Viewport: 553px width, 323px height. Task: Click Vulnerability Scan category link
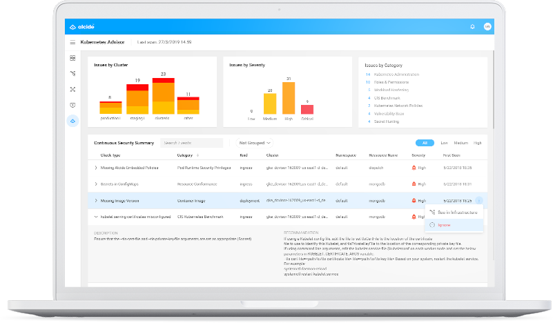tap(389, 114)
